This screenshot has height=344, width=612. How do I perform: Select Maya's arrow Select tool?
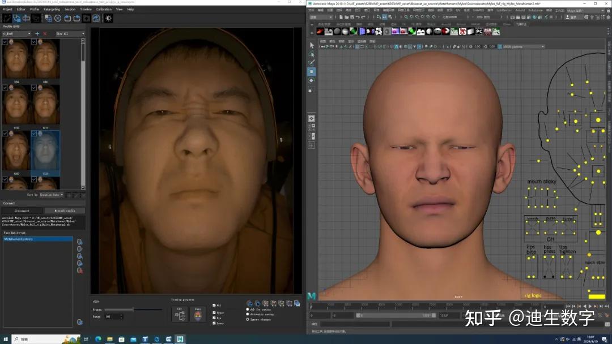tap(312, 45)
